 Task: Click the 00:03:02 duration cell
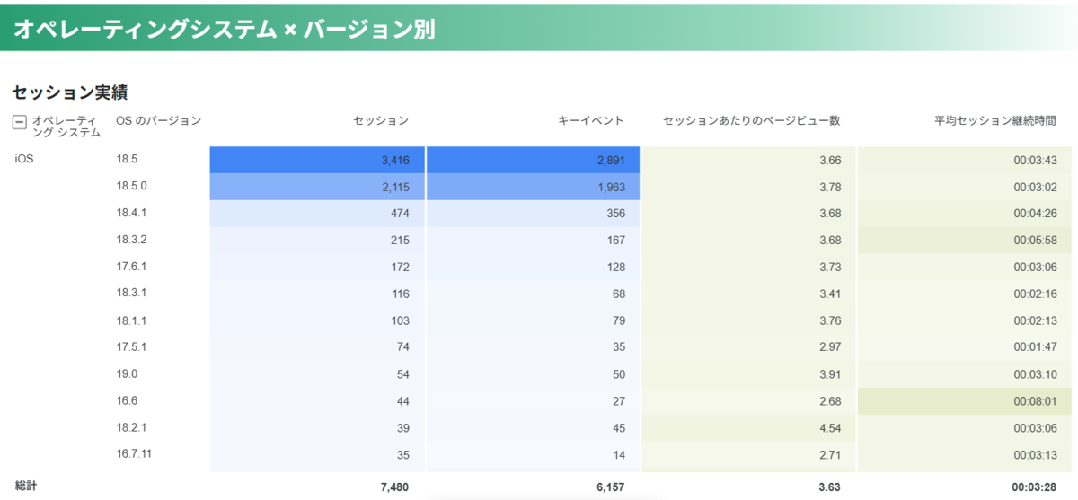click(965, 187)
